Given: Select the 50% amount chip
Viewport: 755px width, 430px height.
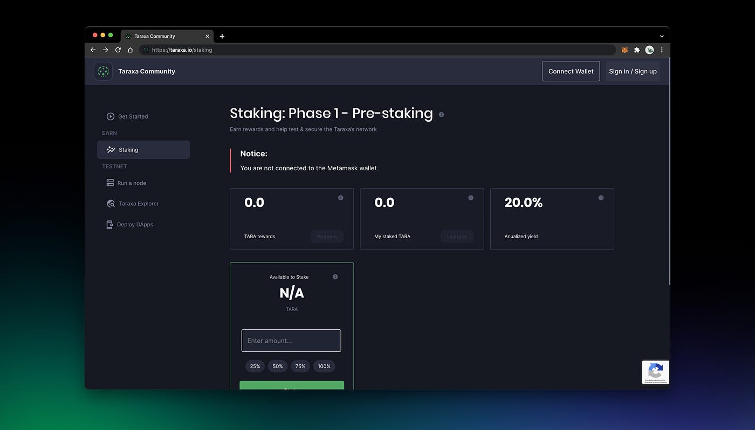Looking at the screenshot, I should coord(278,366).
